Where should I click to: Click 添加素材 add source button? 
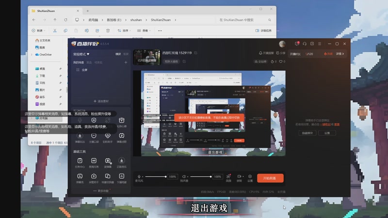tap(101, 101)
